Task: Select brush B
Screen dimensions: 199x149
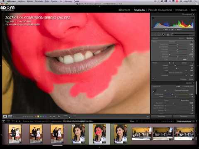Action: coord(173,63)
